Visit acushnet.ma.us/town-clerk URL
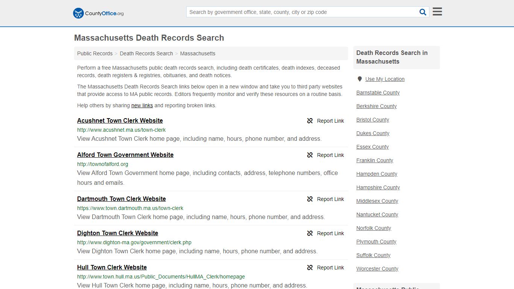Image resolution: width=514 pixels, height=289 pixels. pyautogui.click(x=121, y=130)
